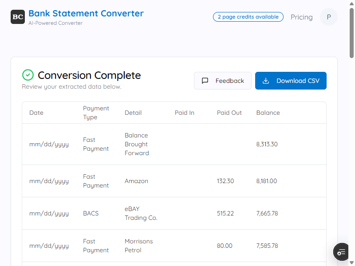
Task: Open the Pricing page
Action: 301,17
